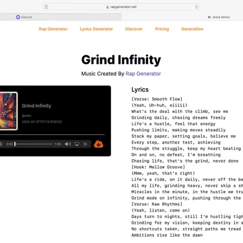243x243 pixels.
Task: Click the rapgenerator.net address field
Action: pyautogui.click(x=121, y=7)
